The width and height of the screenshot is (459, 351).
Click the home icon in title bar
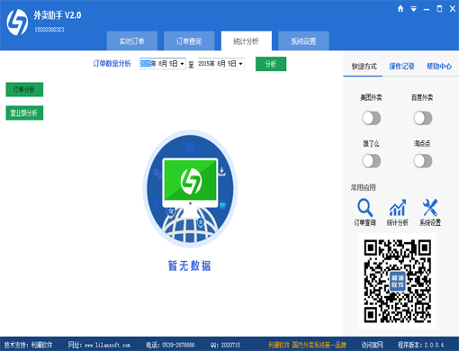(400, 9)
